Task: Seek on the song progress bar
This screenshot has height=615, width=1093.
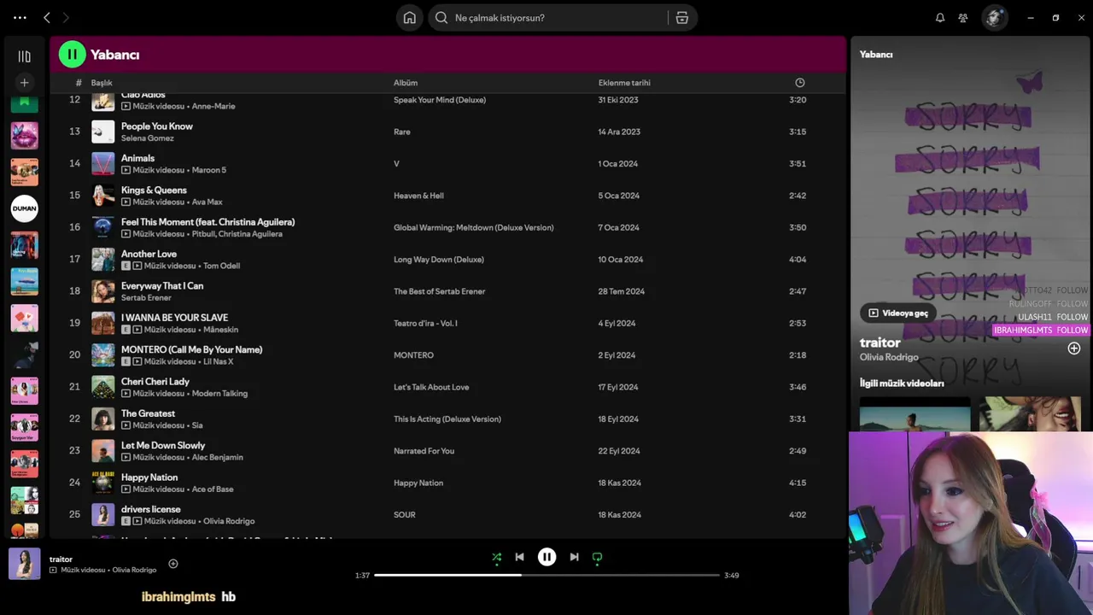Action: point(547,575)
